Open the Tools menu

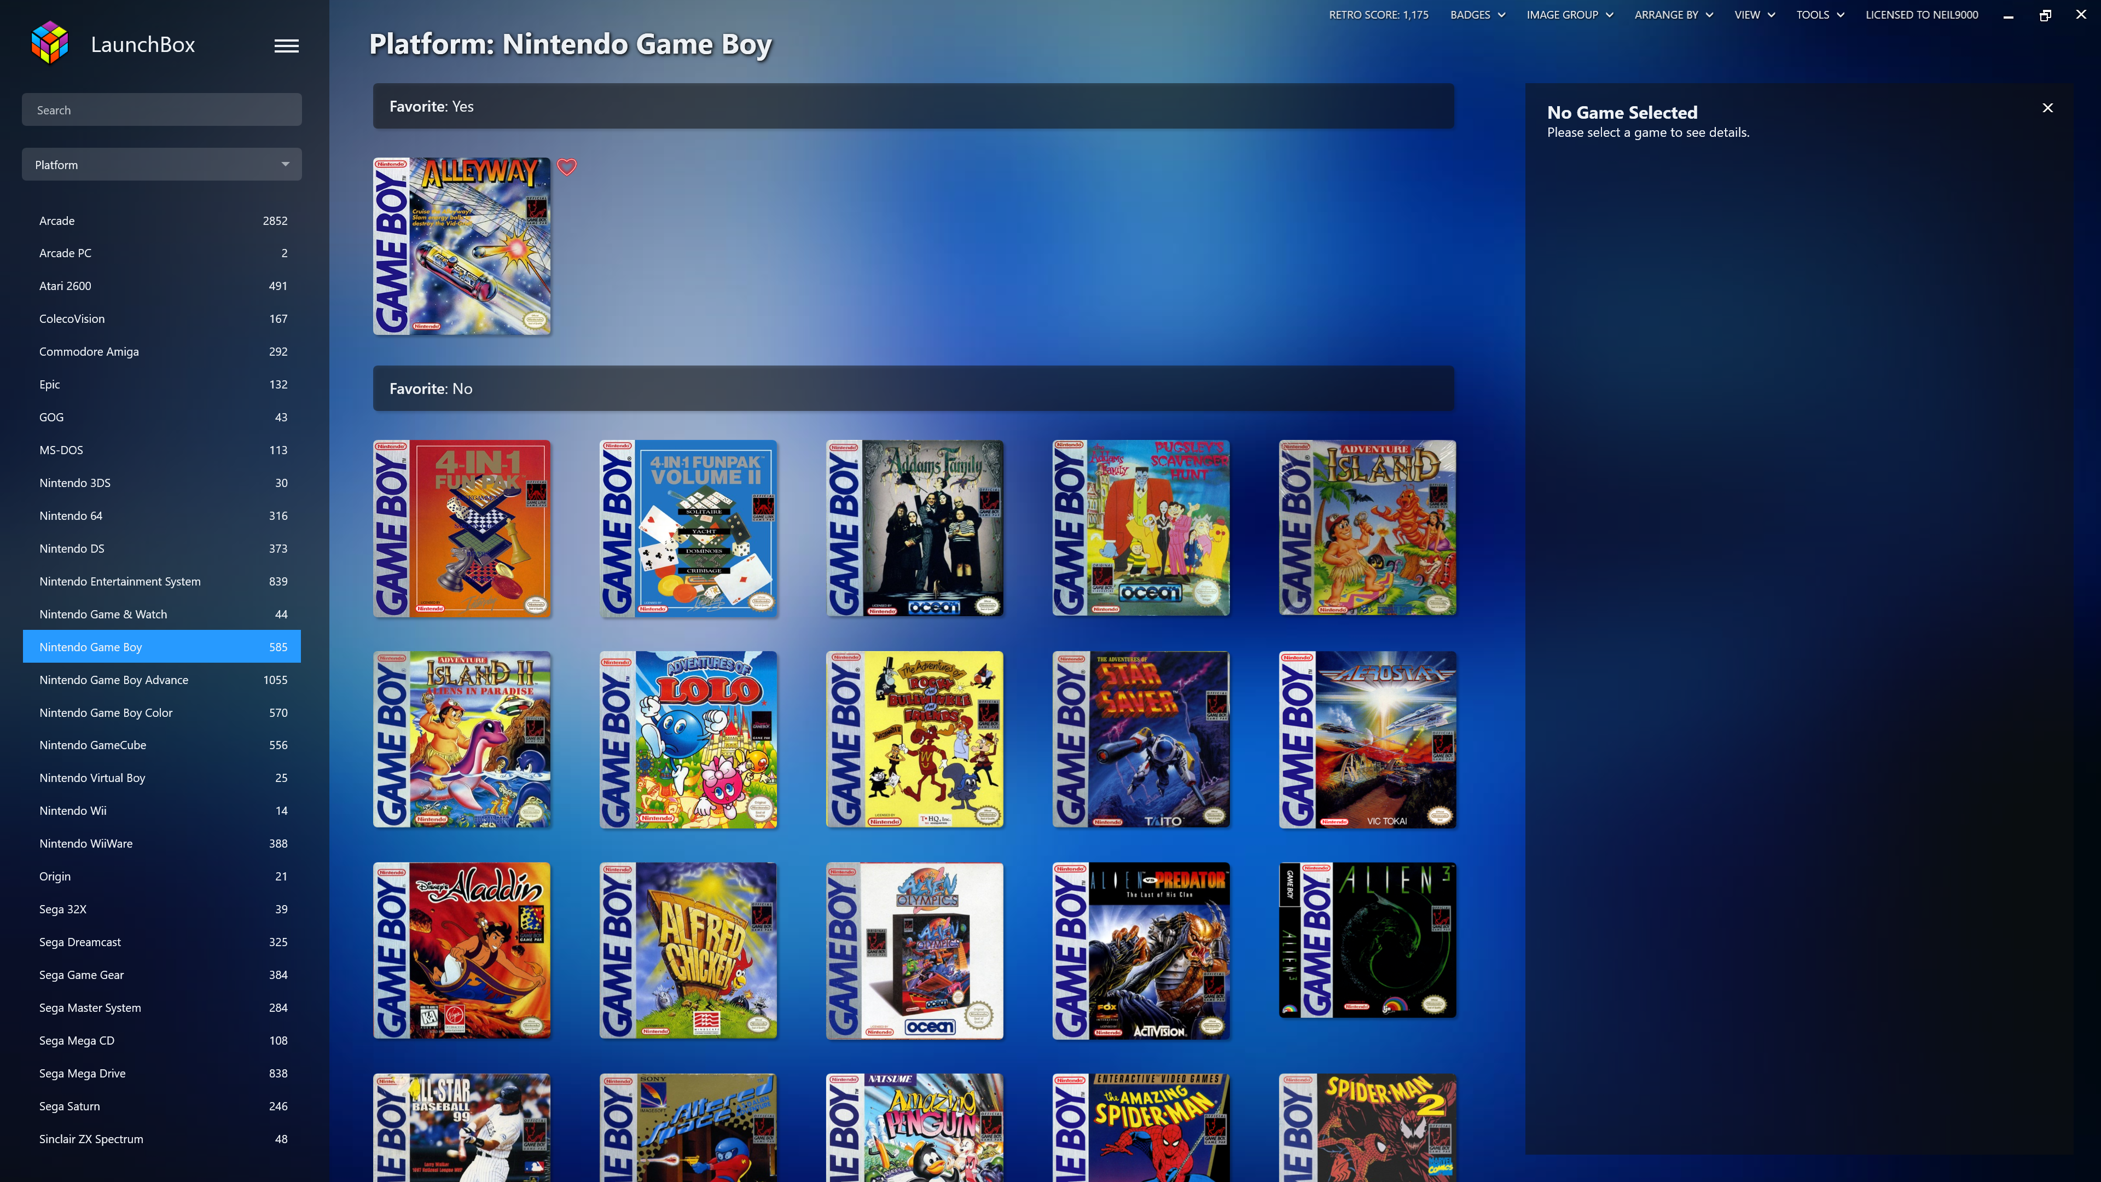coord(1820,15)
